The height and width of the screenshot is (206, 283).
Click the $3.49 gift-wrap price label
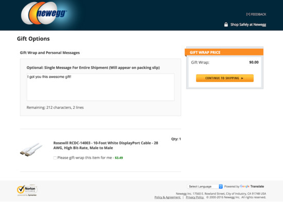click(119, 158)
